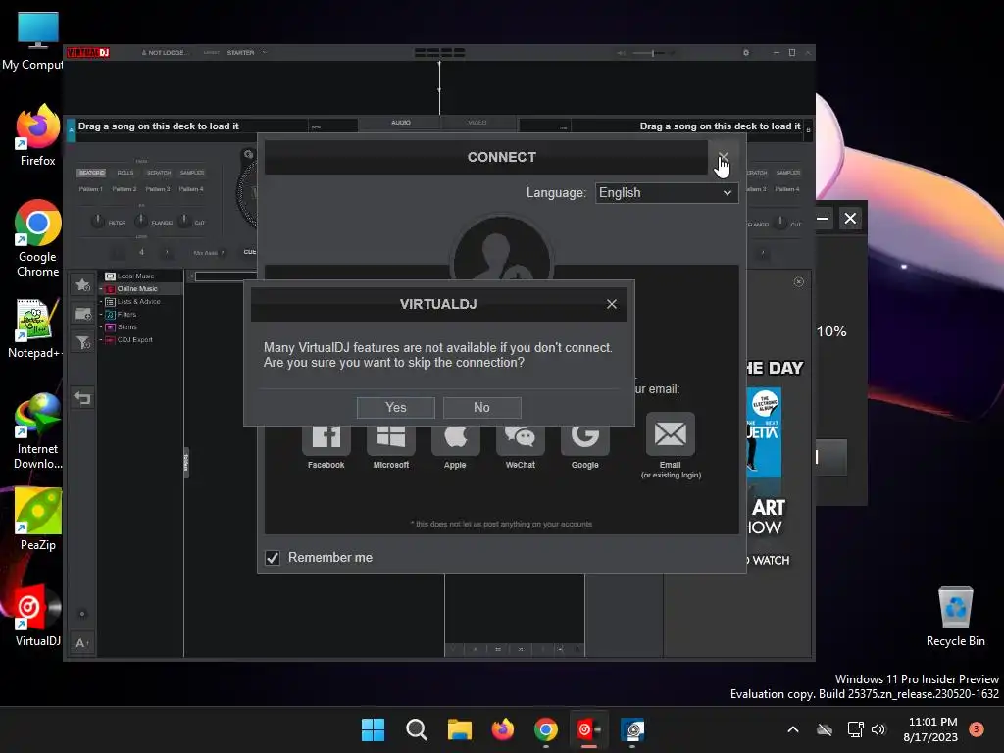Click the small dot sidebar option icon
Viewport: 1004px width, 753px height.
pyautogui.click(x=82, y=614)
